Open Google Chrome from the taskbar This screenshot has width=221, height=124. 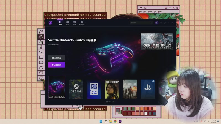(x=115, y=122)
